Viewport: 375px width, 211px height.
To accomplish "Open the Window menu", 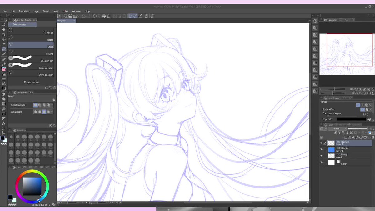I will [x=76, y=11].
